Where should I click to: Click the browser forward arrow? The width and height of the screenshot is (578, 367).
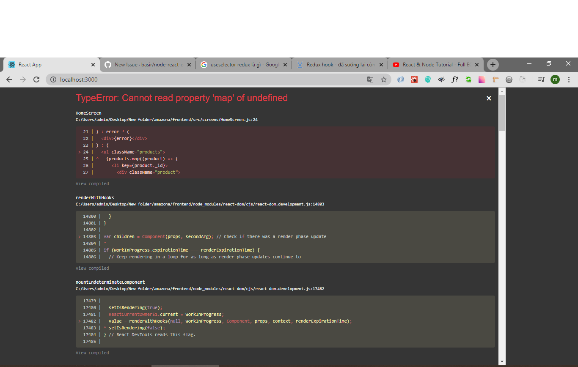23,79
